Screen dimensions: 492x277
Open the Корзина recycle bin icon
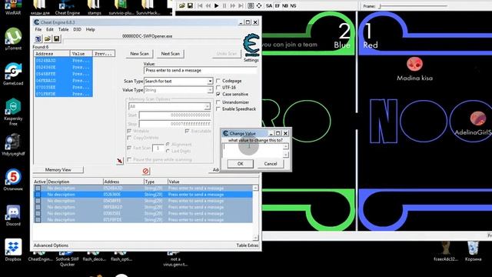point(474,251)
